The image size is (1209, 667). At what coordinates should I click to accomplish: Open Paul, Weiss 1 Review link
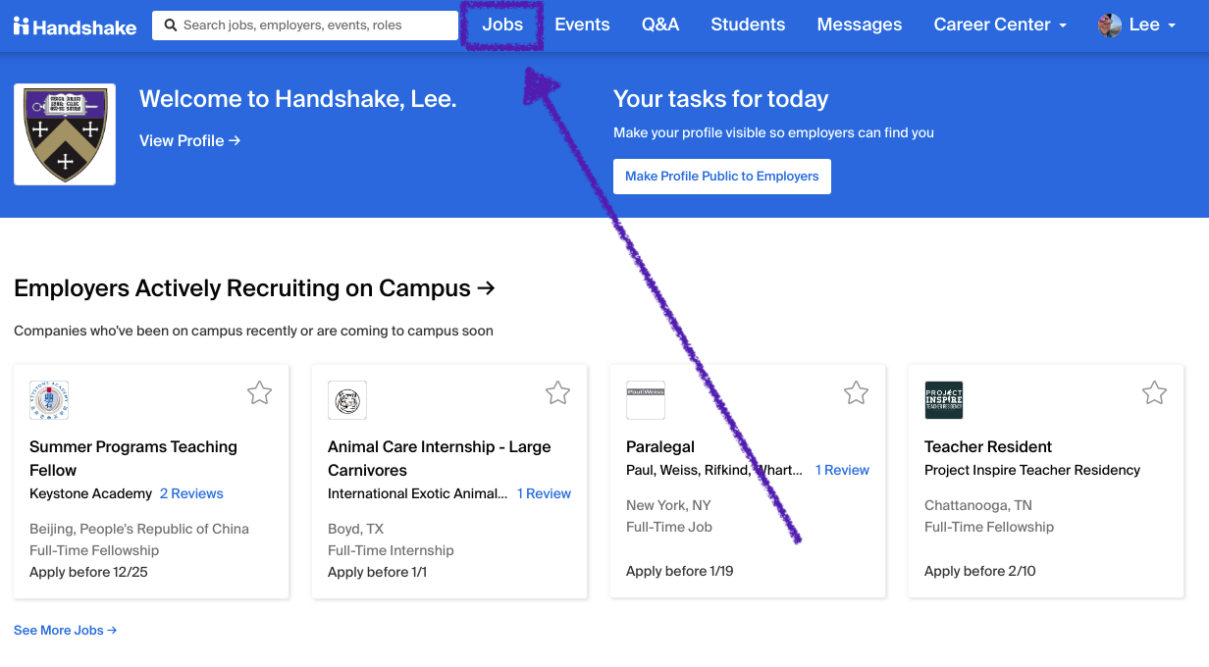tap(842, 470)
